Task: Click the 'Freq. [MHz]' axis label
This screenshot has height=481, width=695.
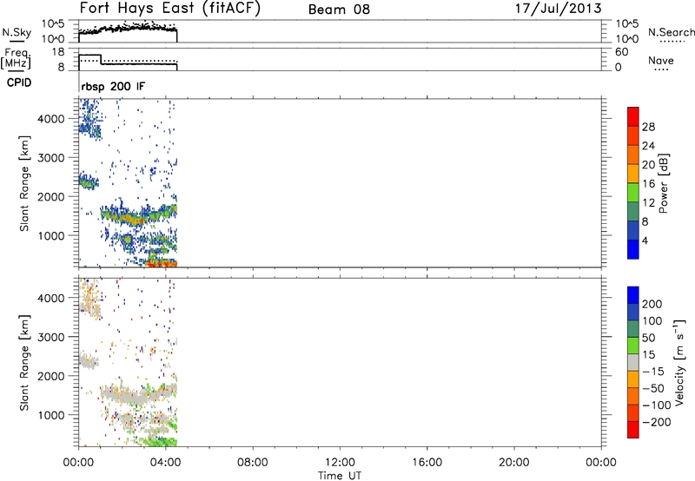Action: click(17, 58)
